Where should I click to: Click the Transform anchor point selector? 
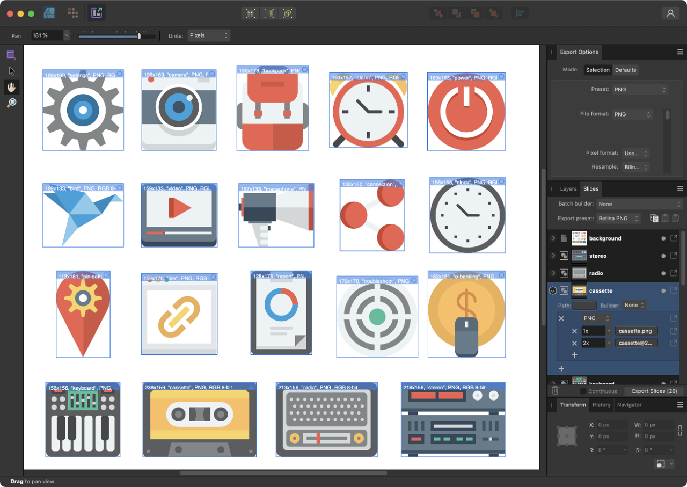point(567,436)
